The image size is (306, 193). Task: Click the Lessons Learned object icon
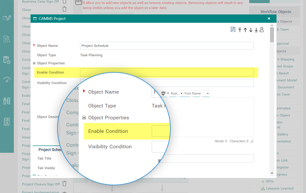click(x=263, y=188)
